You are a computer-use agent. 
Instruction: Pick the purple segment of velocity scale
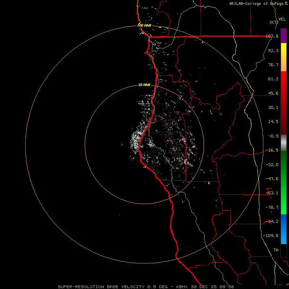point(284,36)
